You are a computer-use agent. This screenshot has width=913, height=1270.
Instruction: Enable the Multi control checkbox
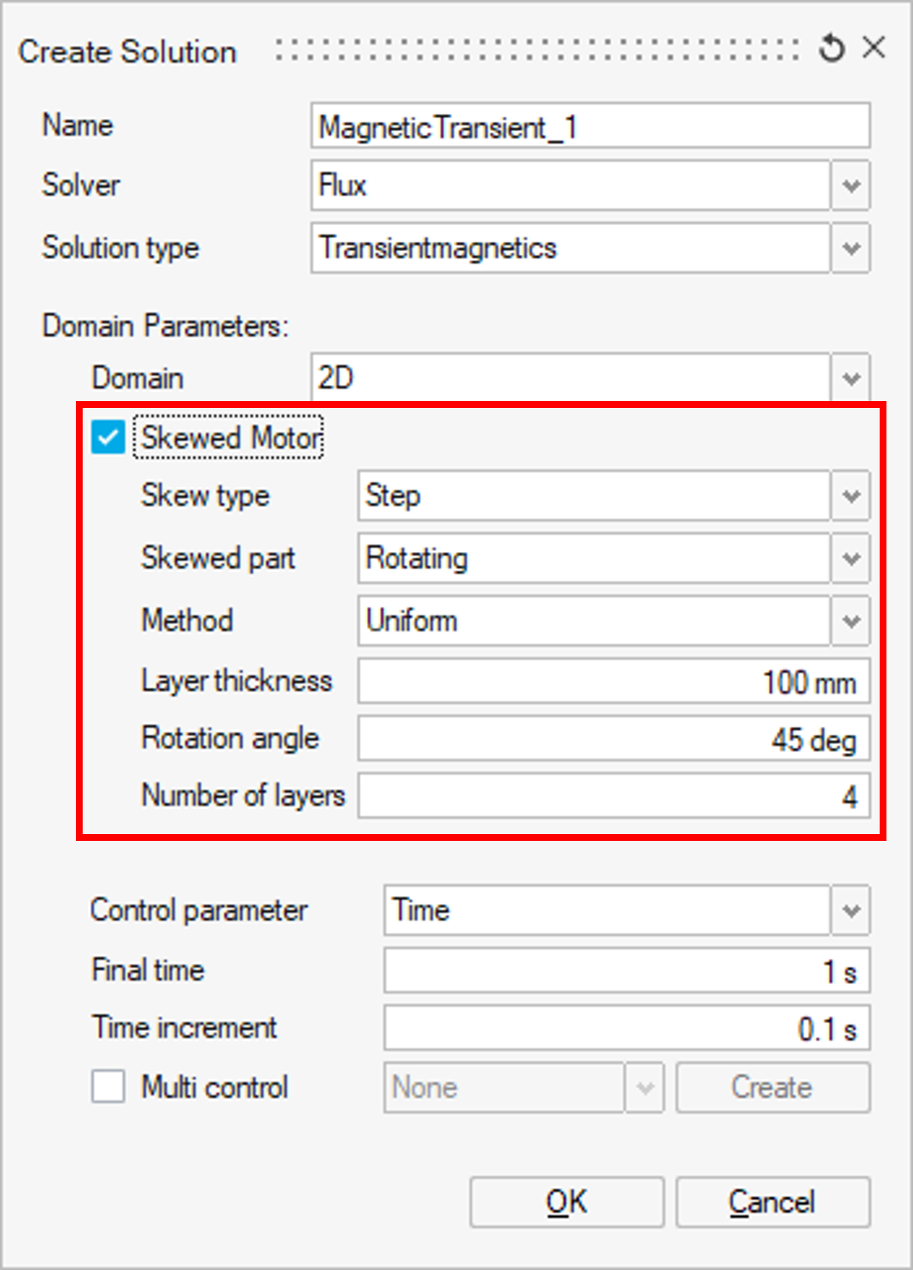pos(108,1087)
